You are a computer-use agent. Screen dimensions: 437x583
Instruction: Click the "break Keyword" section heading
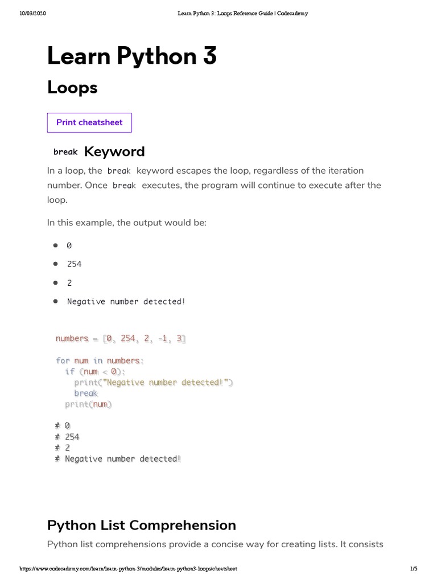99,151
